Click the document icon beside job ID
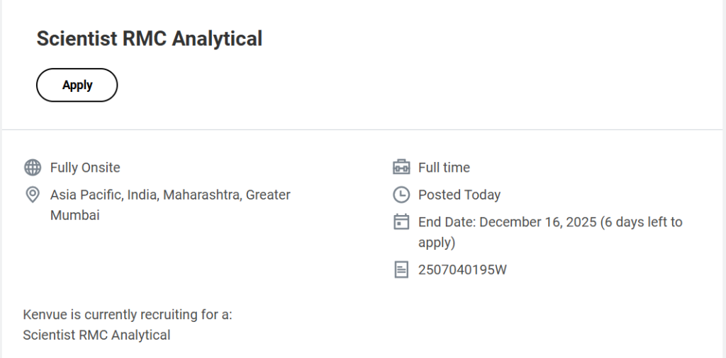This screenshot has width=726, height=358. pyautogui.click(x=401, y=270)
